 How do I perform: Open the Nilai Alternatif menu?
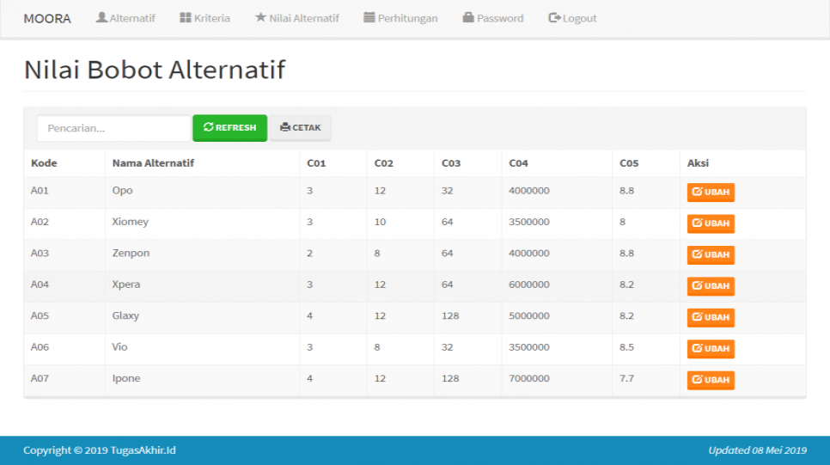296,18
